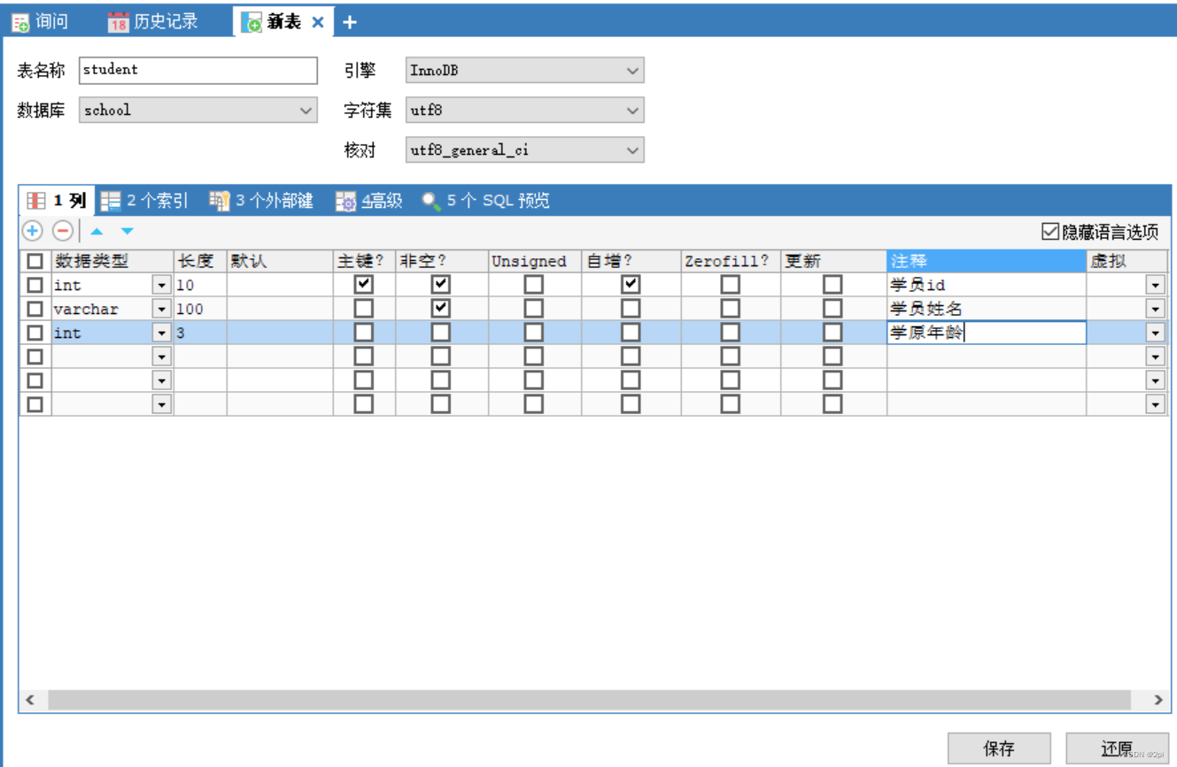Uncheck 非空 for the int 10 row
Screen dimensions: 1177x767
click(440, 284)
